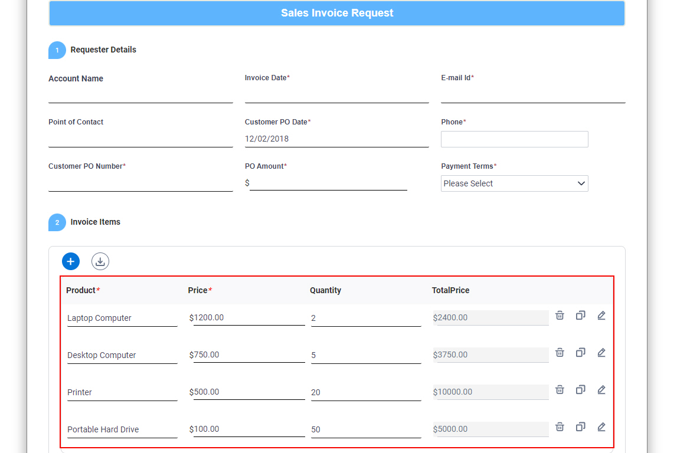Click the Sales Invoice Request title banner
Viewport: 677px width, 453px height.
(337, 13)
